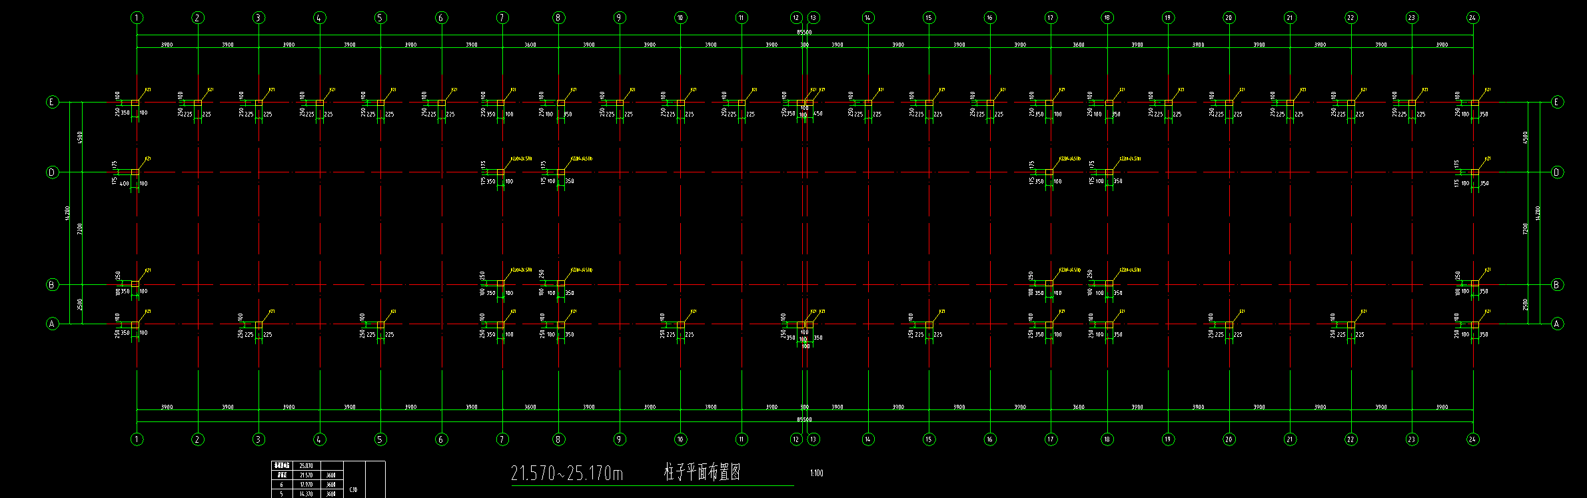Image resolution: width=1587 pixels, height=498 pixels.
Task: Select the 400 dimension beside column D-1
Action: [x=125, y=183]
